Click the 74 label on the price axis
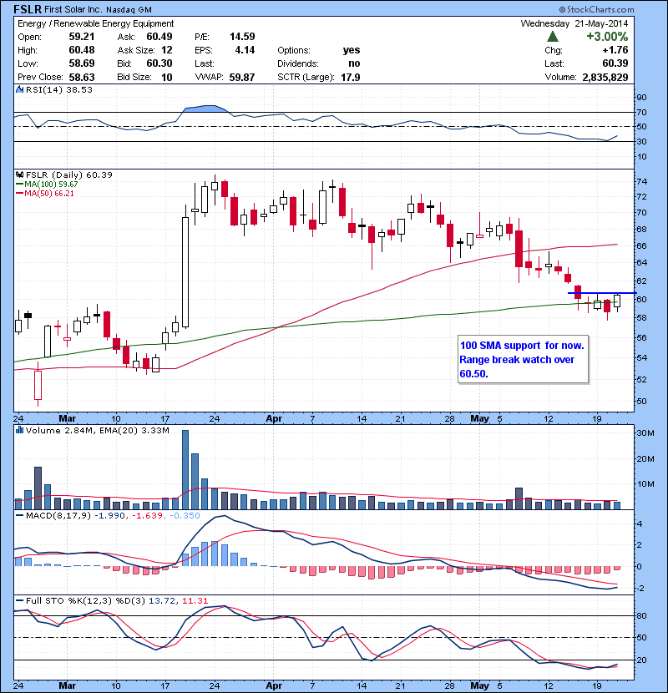Image resolution: width=668 pixels, height=693 pixels. point(641,182)
